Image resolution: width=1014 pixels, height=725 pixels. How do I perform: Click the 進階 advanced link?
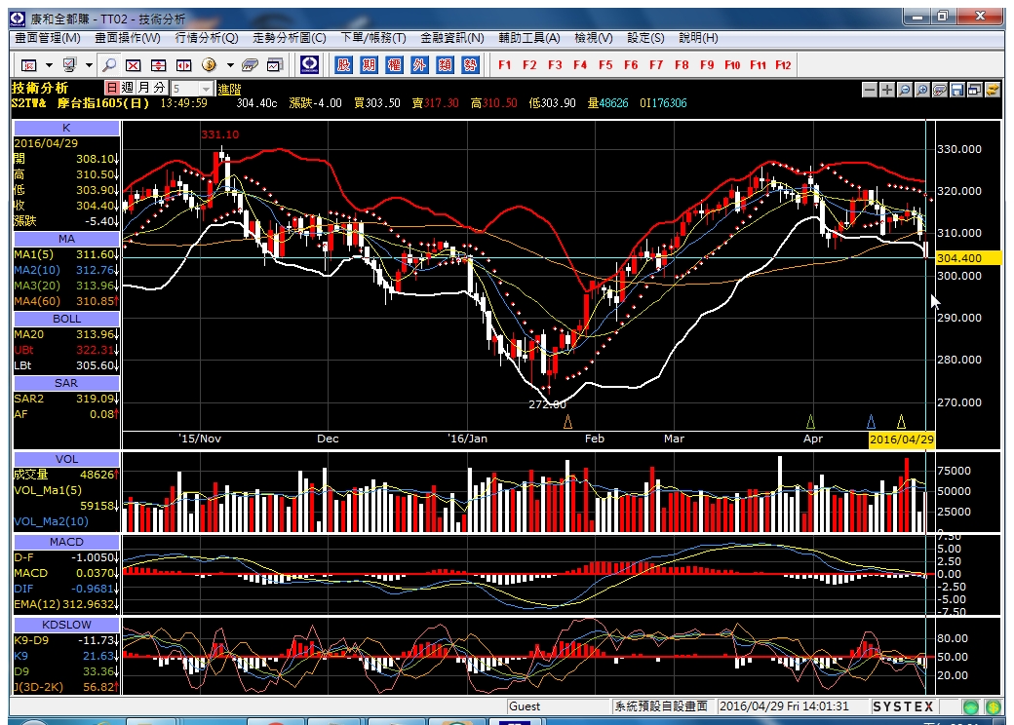click(x=229, y=90)
